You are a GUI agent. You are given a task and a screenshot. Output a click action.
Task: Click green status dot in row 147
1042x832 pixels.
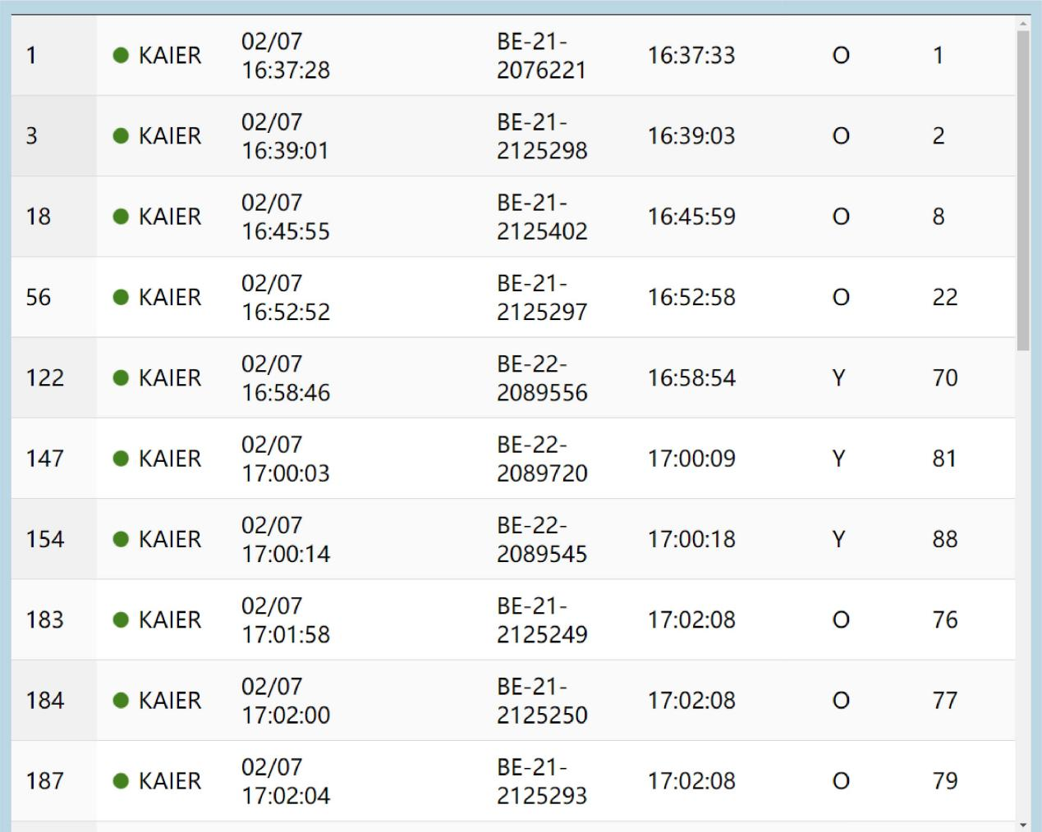click(121, 459)
